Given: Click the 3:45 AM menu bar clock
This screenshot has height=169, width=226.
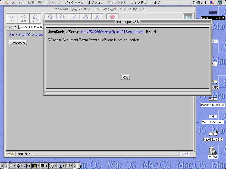Looking at the screenshot, I should click(x=199, y=3).
